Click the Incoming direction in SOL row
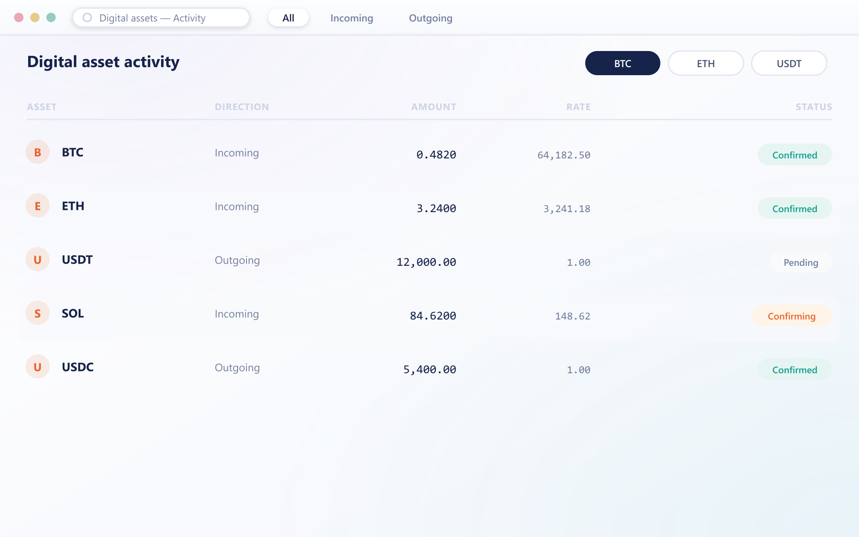 [x=237, y=314]
